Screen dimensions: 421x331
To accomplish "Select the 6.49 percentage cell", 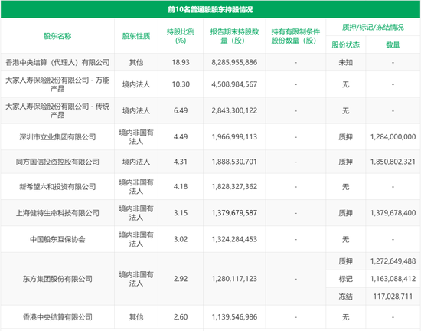I will (181, 110).
